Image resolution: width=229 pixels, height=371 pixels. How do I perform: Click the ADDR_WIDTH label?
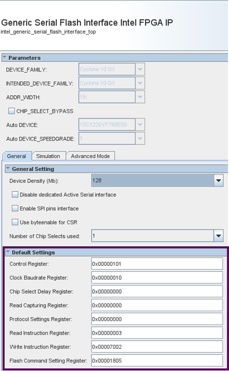(23, 97)
